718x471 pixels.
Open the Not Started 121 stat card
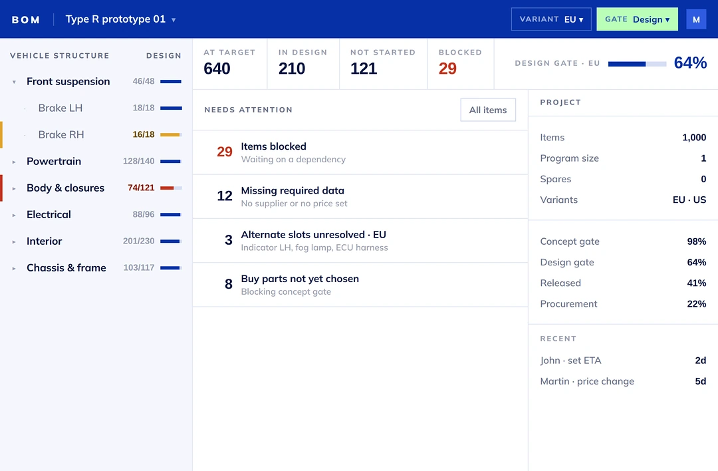point(384,64)
